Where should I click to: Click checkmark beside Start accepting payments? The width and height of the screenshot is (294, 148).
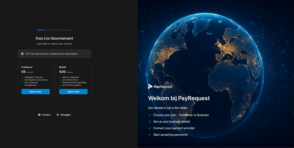click(150, 135)
